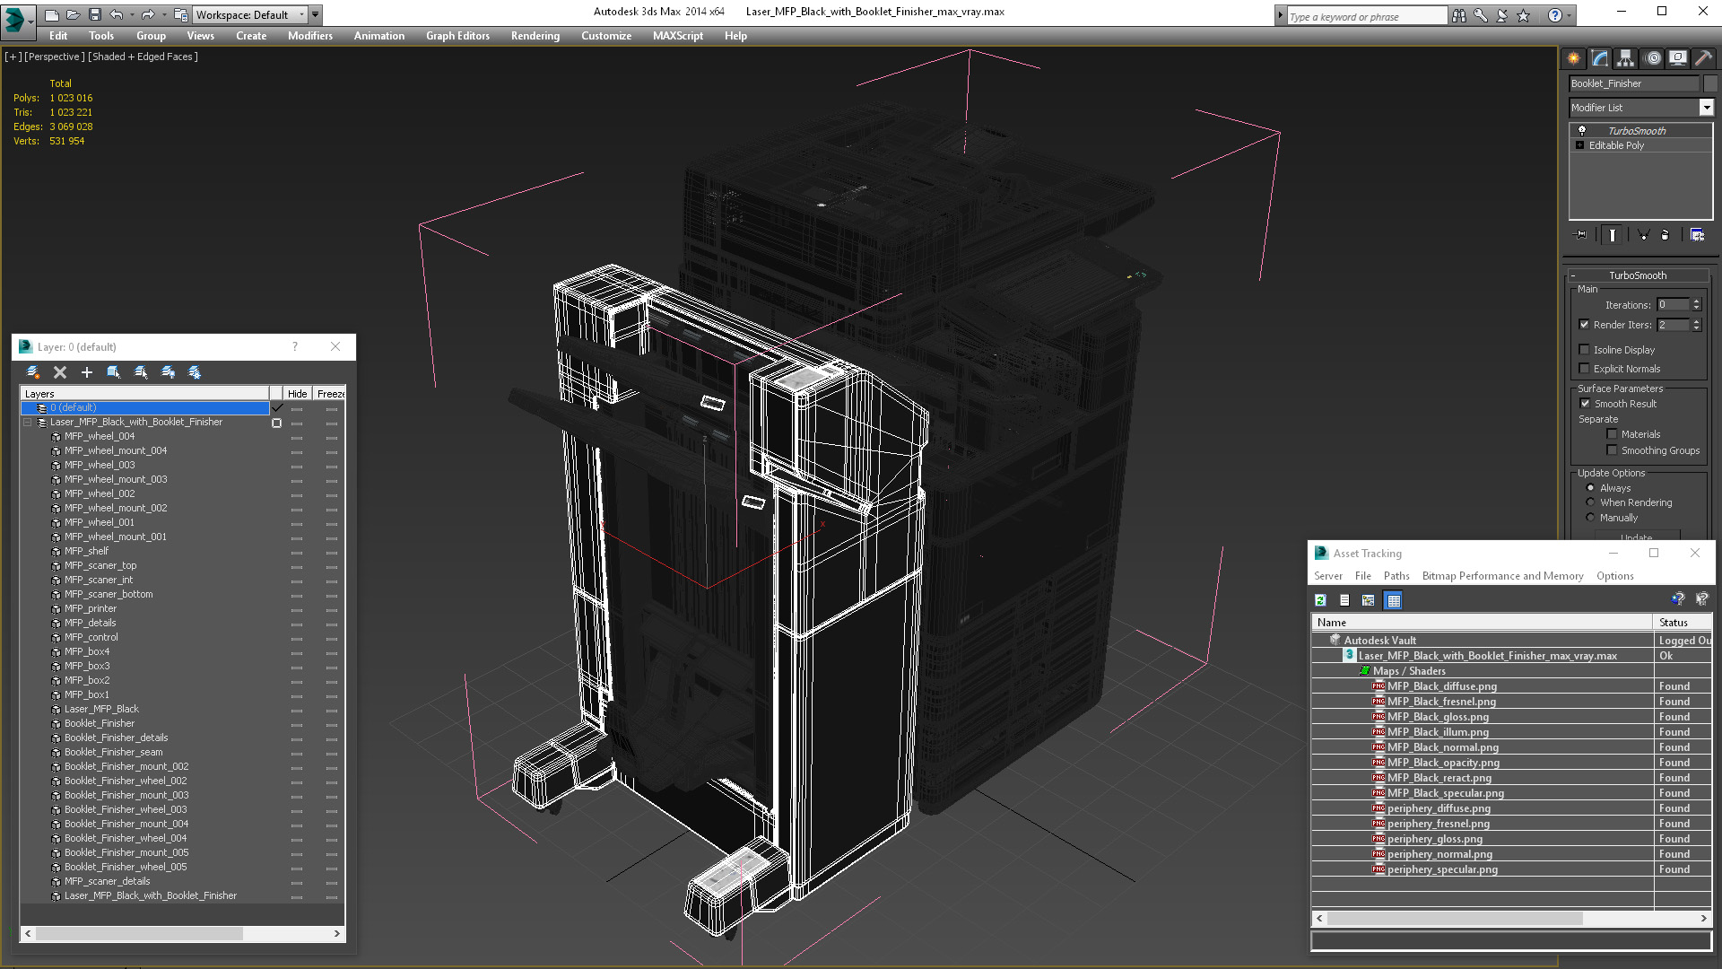Click Add Selected Objects plus icon
The height and width of the screenshot is (969, 1722).
tap(87, 372)
